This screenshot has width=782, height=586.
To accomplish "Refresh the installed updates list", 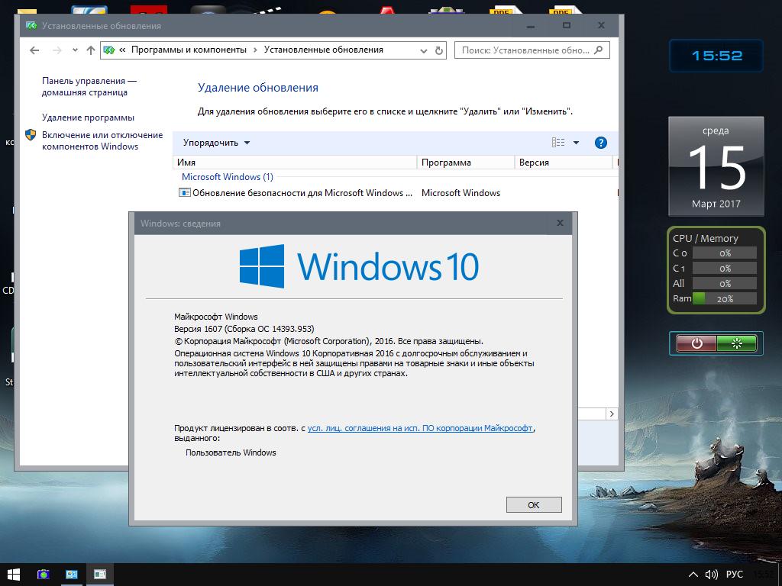I will point(439,50).
